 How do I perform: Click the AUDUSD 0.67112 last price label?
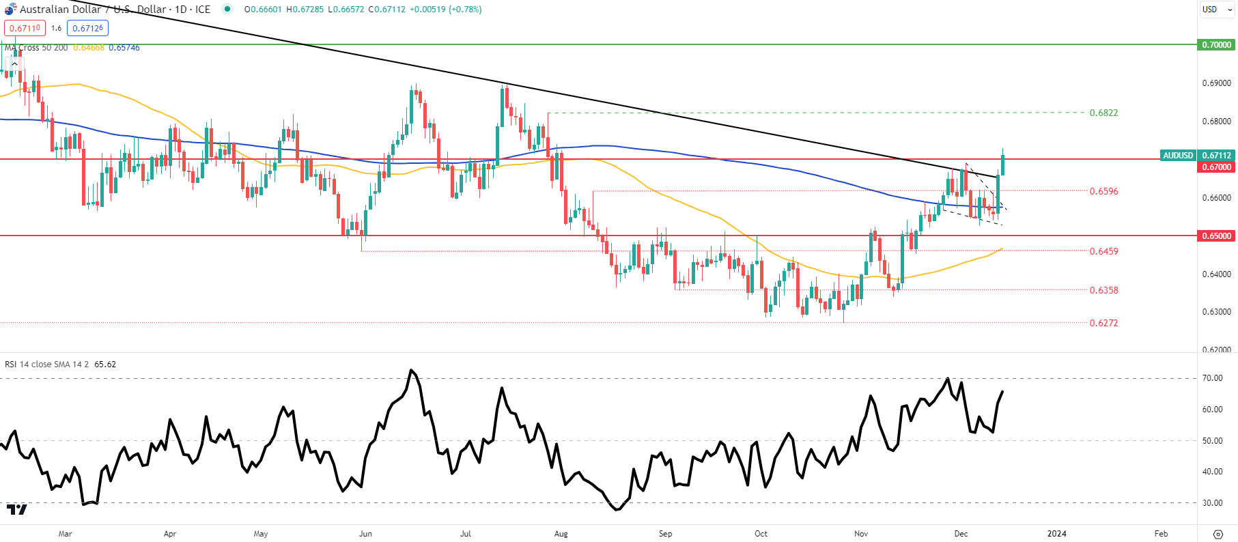point(1198,155)
